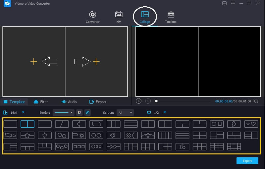Switch to the Audio tab
This screenshot has width=265, height=169.
click(69, 102)
